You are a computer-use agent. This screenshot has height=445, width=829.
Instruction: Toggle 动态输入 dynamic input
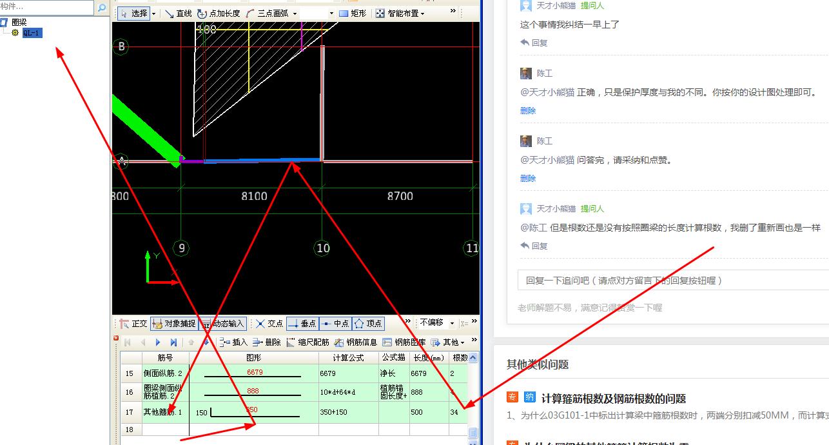point(222,324)
